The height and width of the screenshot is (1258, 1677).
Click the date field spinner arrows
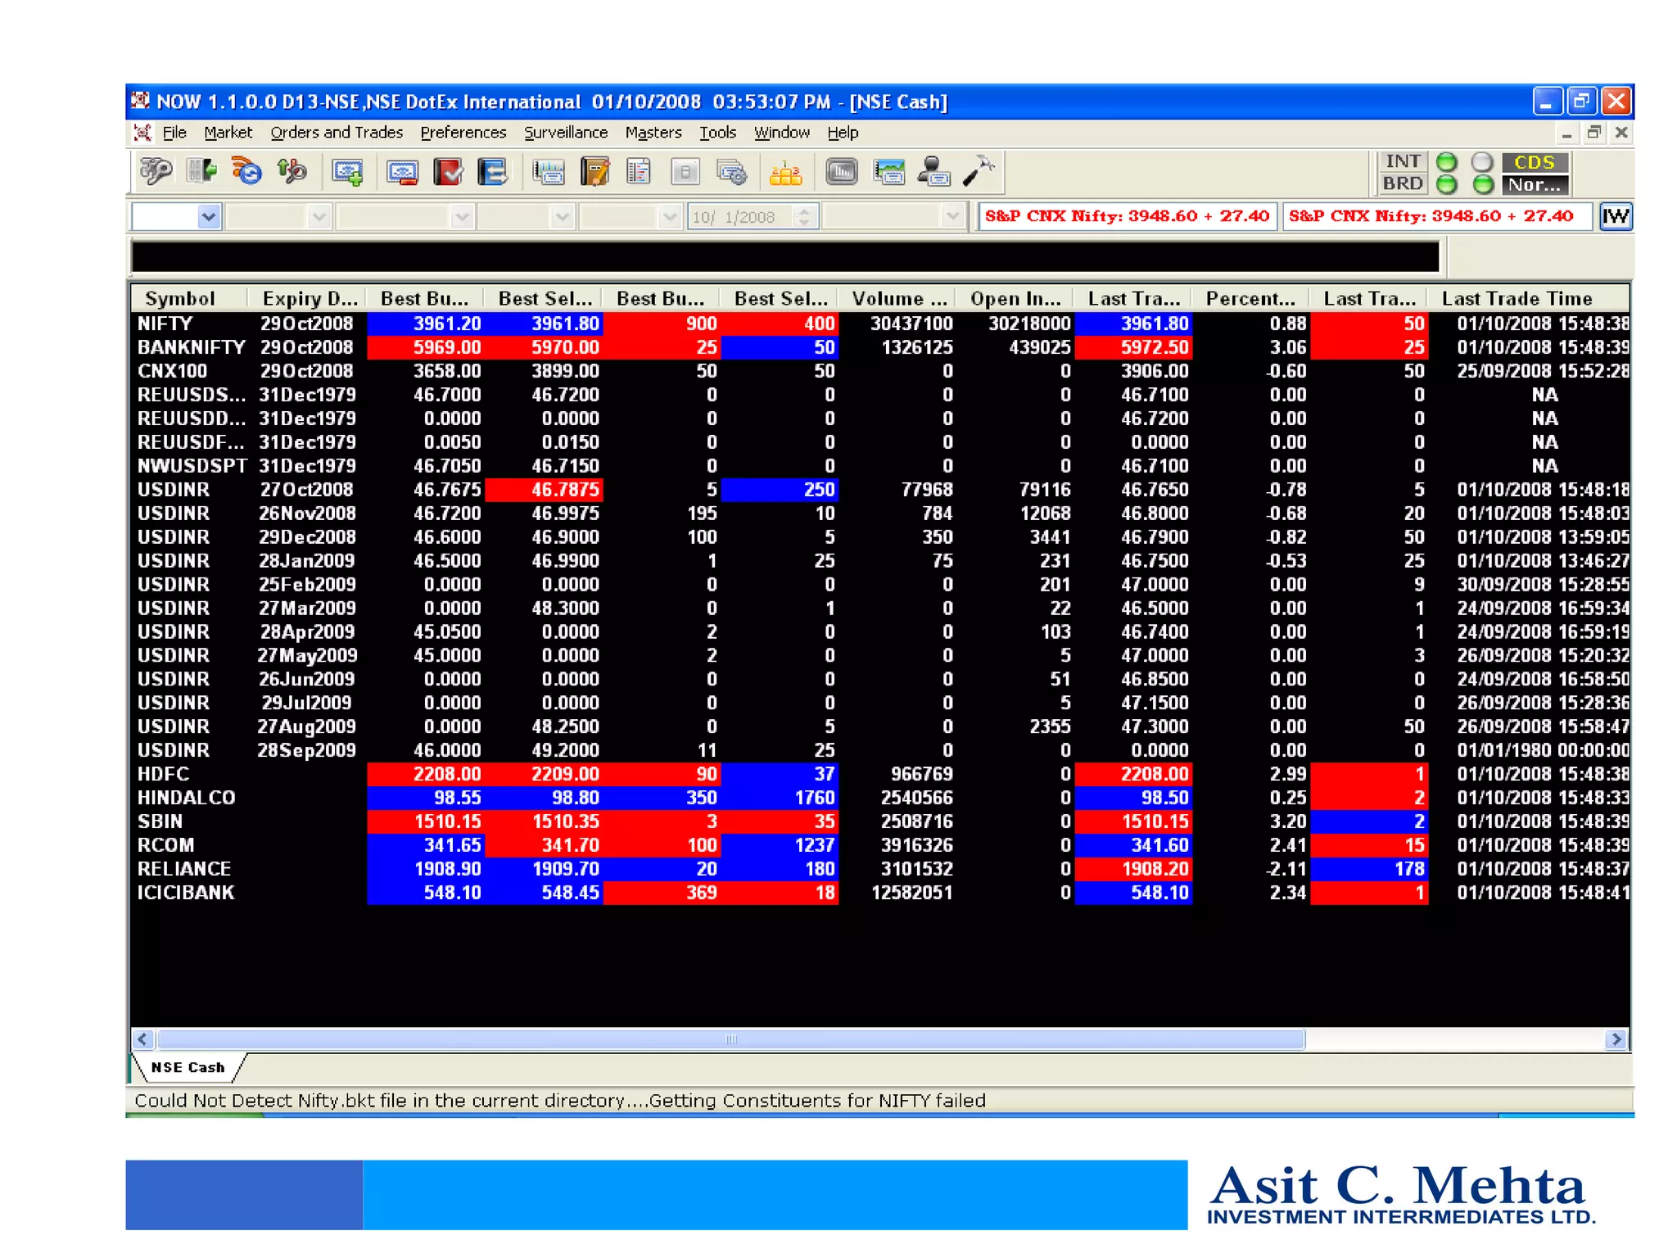[804, 217]
